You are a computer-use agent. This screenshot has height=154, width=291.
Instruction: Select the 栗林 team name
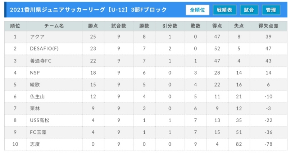(x=35, y=109)
